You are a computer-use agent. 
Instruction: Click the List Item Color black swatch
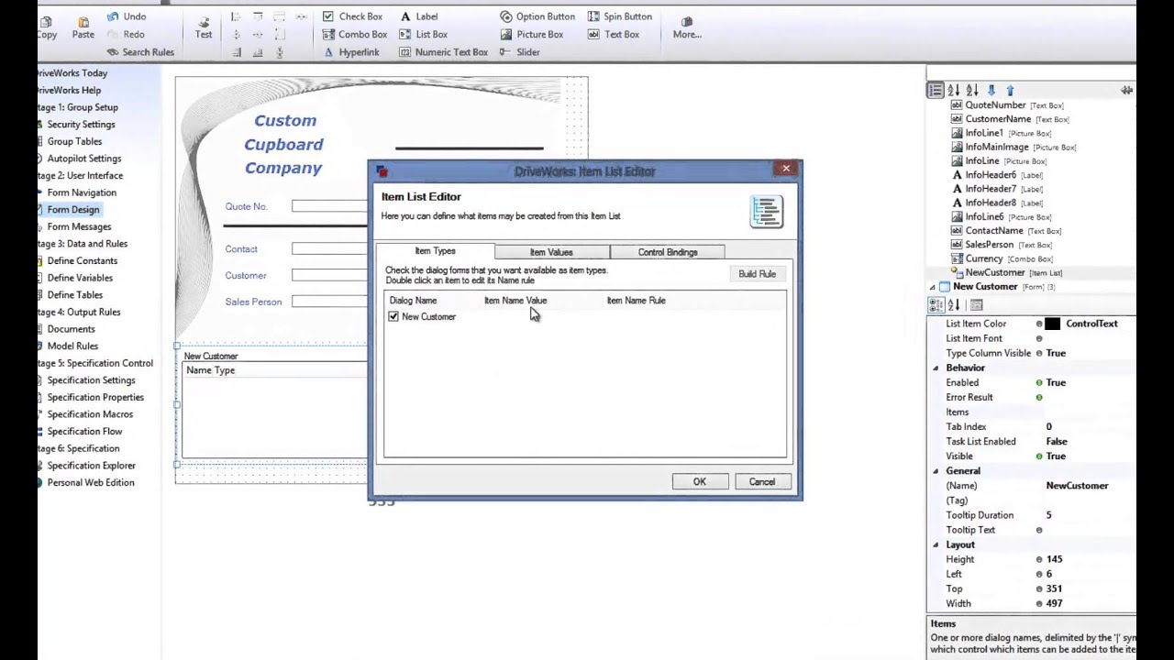tap(1052, 324)
